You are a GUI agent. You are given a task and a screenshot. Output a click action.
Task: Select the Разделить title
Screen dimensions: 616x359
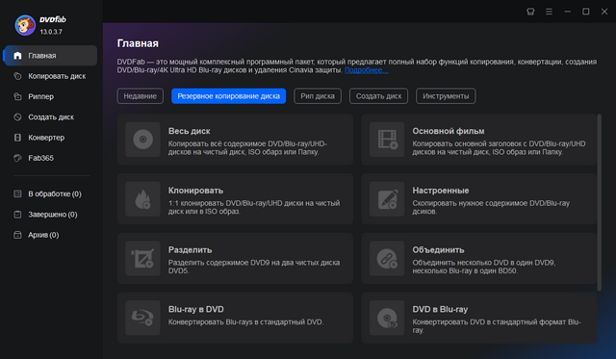tap(191, 249)
